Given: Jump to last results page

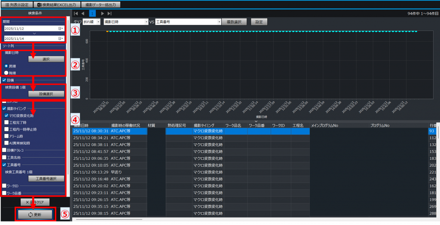Looking at the screenshot, I should click(110, 14).
